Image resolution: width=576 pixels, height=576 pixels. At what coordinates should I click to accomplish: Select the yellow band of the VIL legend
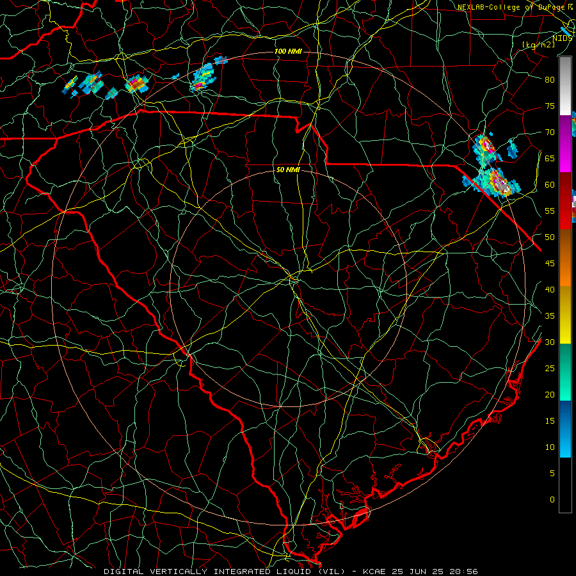point(565,315)
